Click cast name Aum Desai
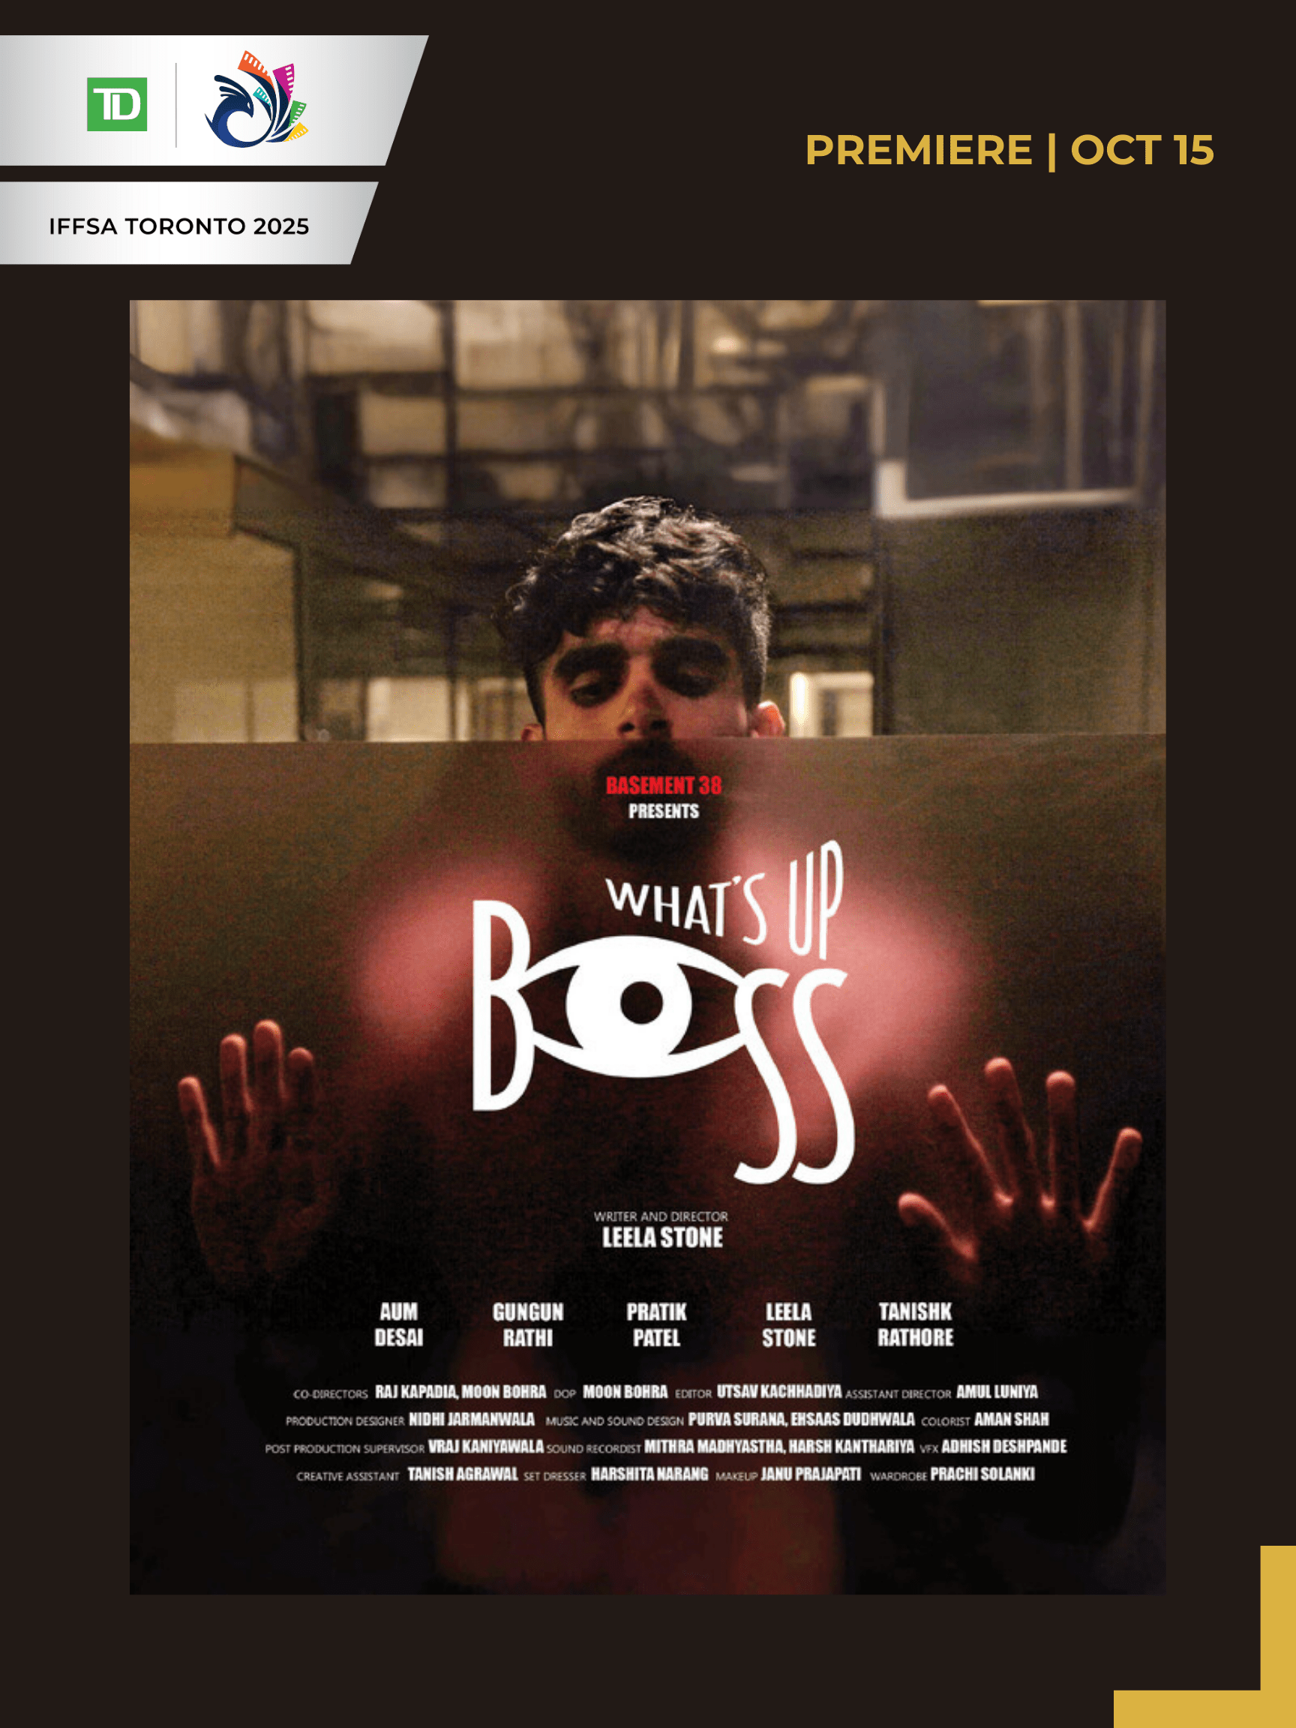The width and height of the screenshot is (1296, 1728). (x=398, y=1324)
